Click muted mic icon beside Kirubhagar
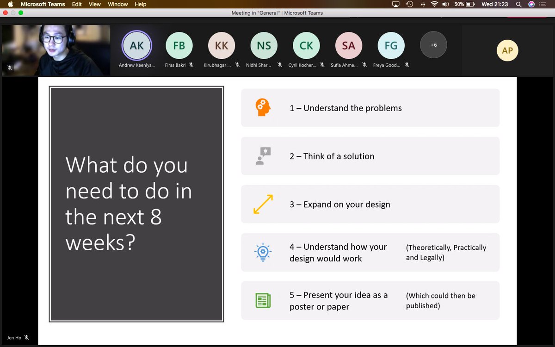This screenshot has height=347, width=555. click(237, 65)
